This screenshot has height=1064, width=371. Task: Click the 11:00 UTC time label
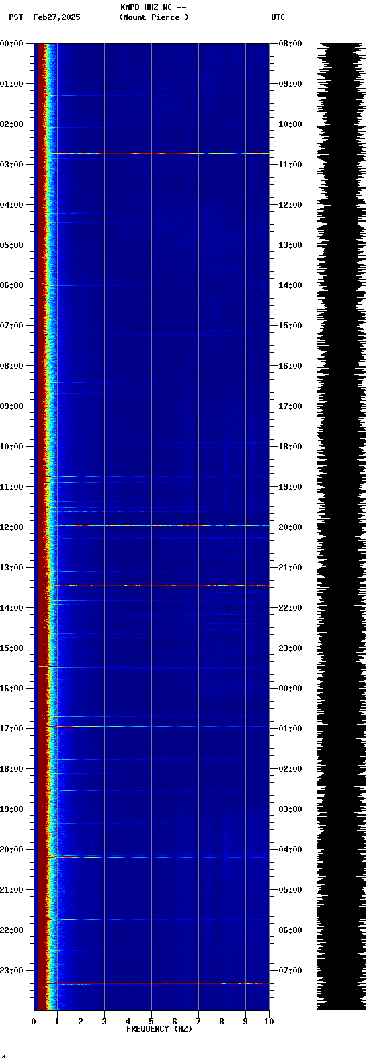290,165
